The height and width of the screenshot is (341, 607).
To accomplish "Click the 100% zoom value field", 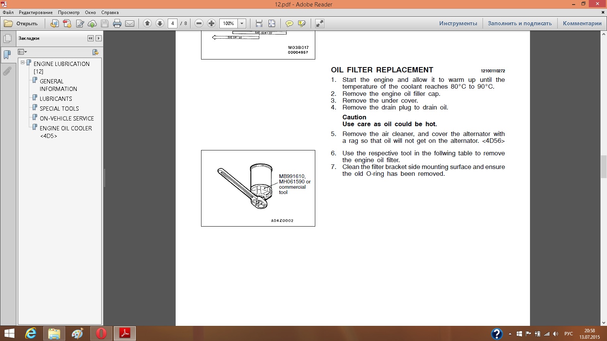I will 229,23.
